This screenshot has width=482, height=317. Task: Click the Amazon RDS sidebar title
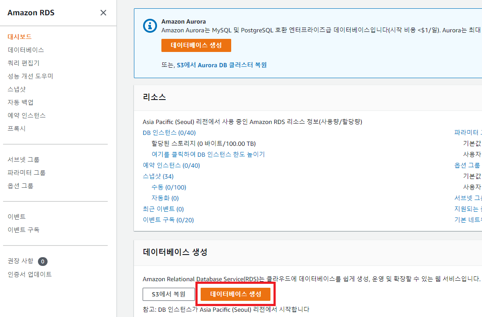tap(31, 13)
